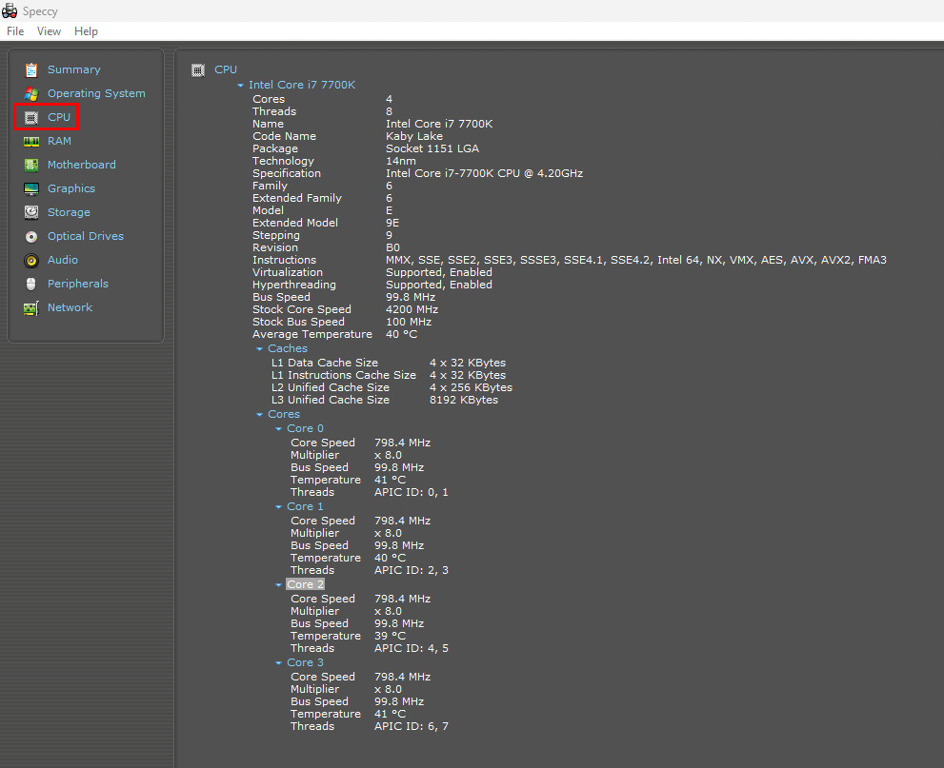Collapse the Core 3 tree arrow
This screenshot has height=768, width=944.
[278, 662]
